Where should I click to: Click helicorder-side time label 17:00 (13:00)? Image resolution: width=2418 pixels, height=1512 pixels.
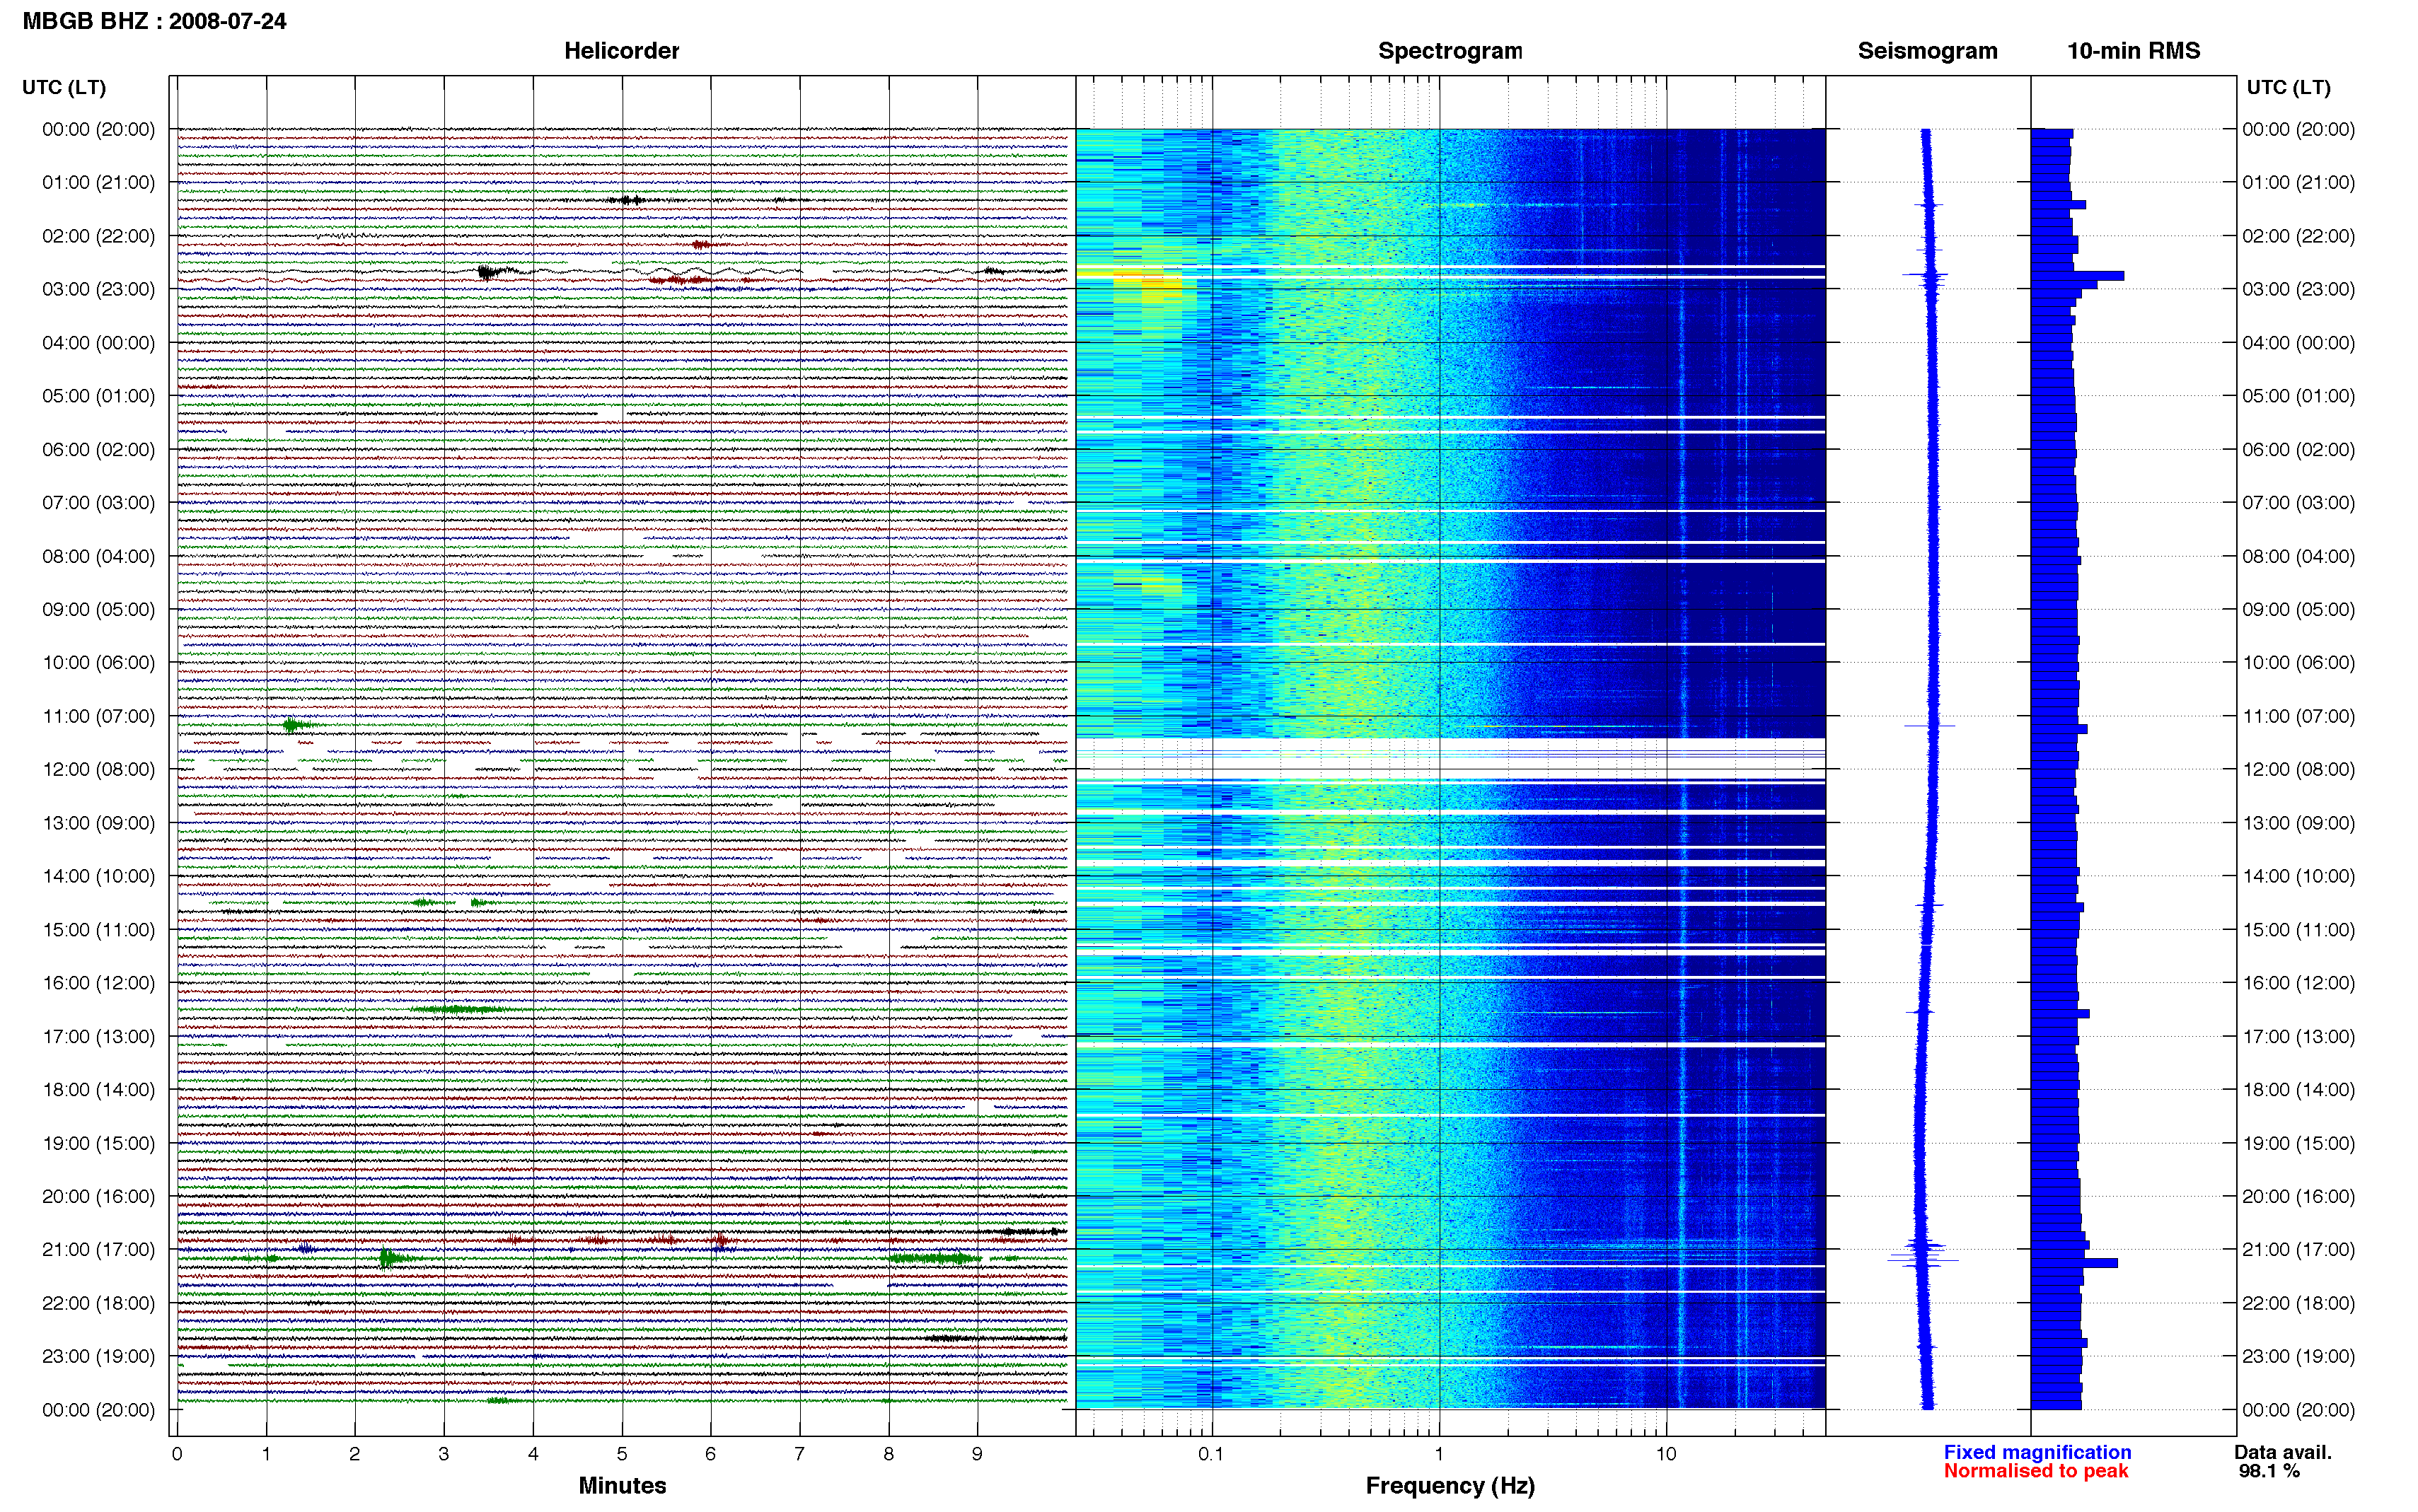click(x=98, y=1036)
